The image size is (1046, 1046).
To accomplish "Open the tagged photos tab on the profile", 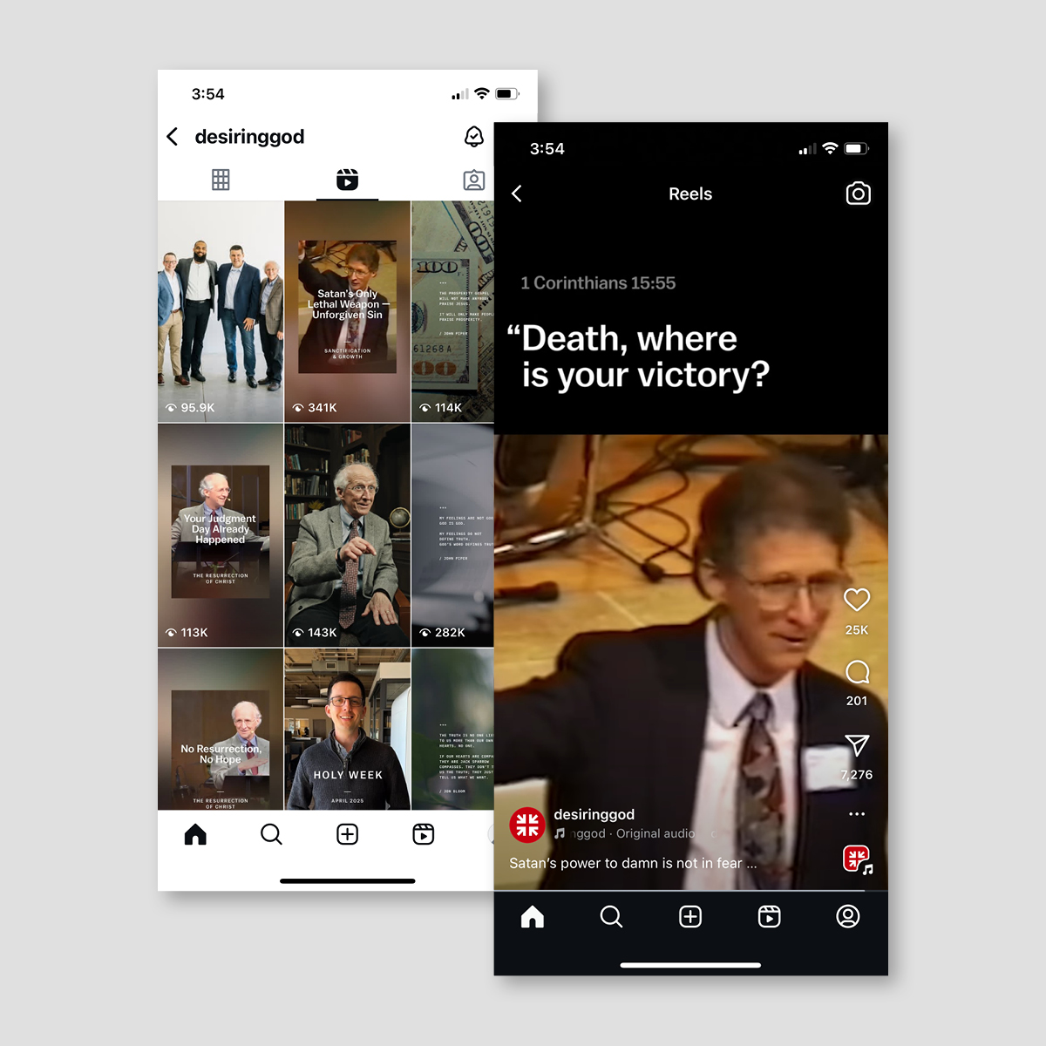I will (x=473, y=180).
